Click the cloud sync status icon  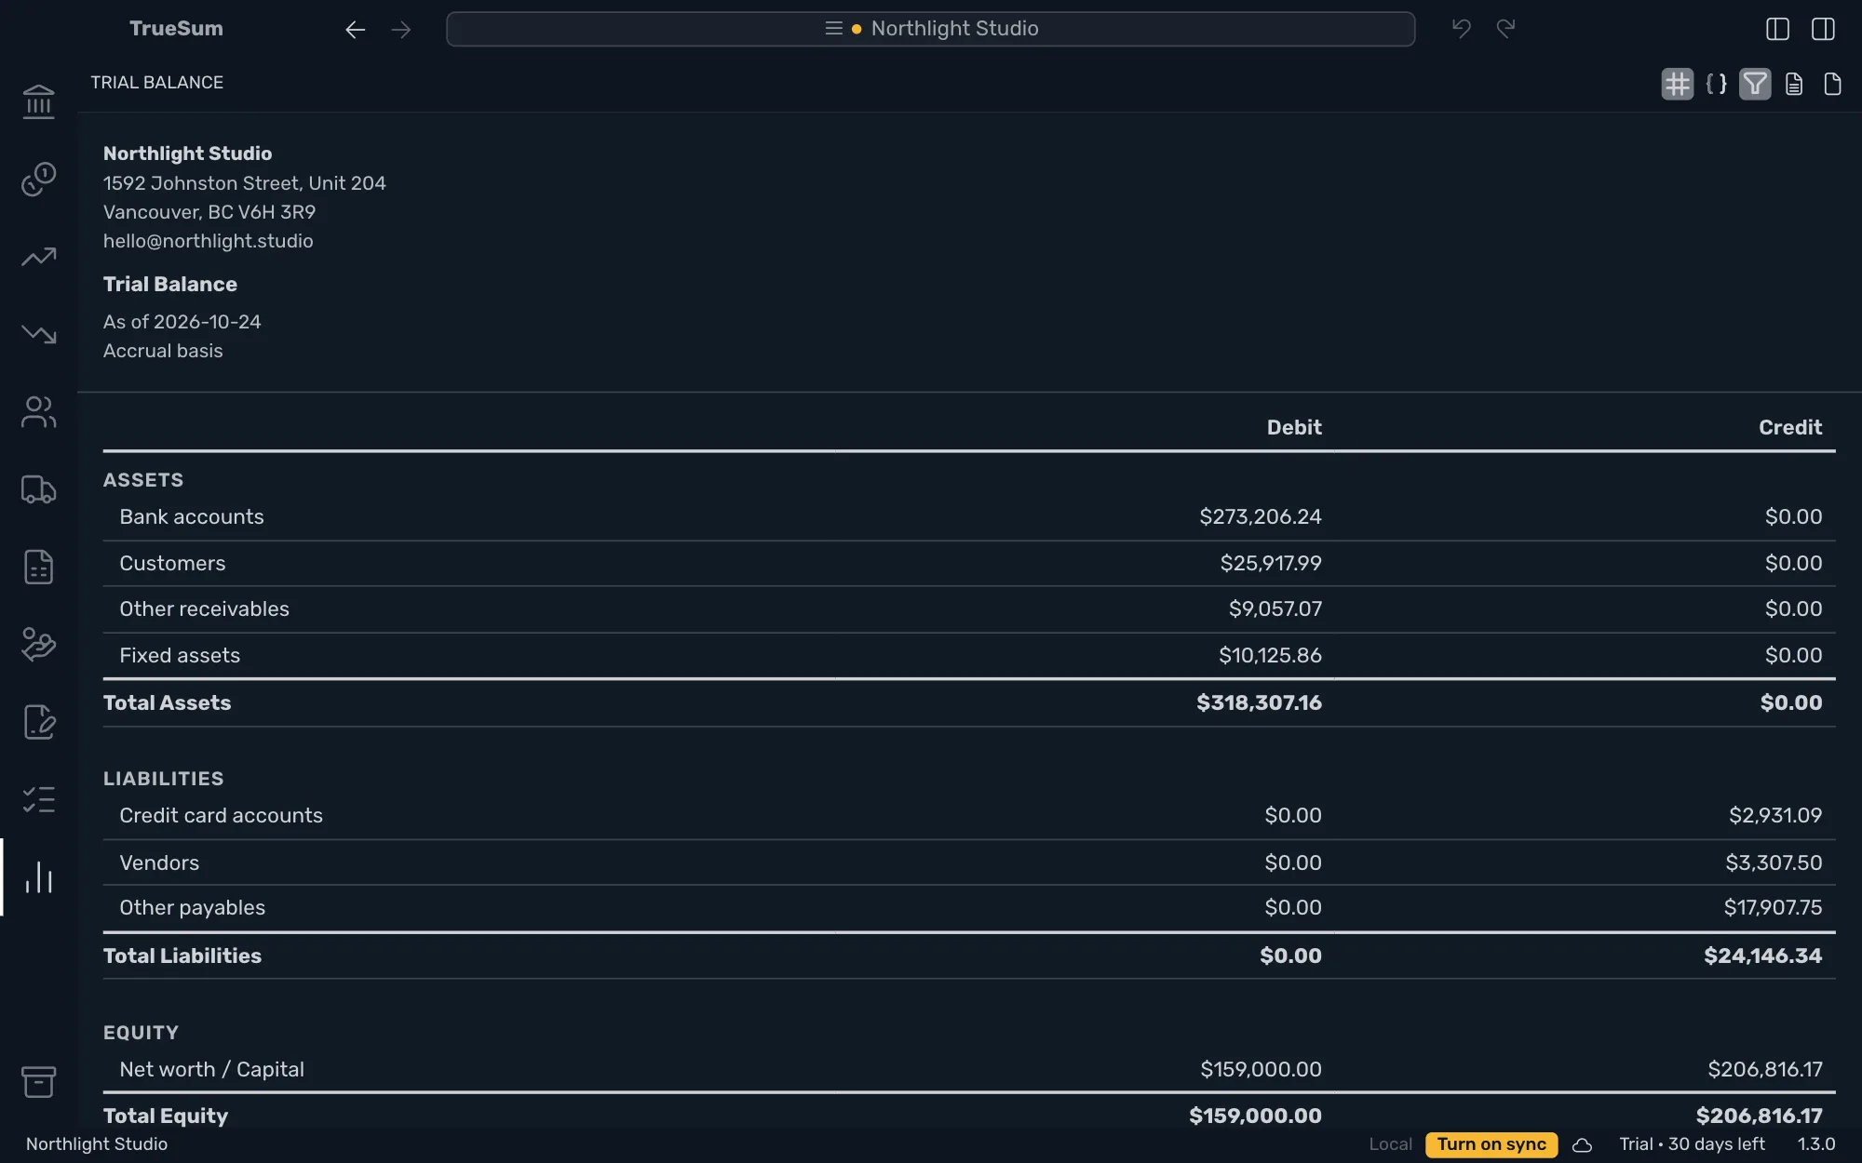pos(1582,1145)
